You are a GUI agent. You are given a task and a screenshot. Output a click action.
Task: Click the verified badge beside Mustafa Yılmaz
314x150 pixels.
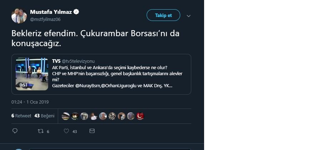[x=76, y=12]
